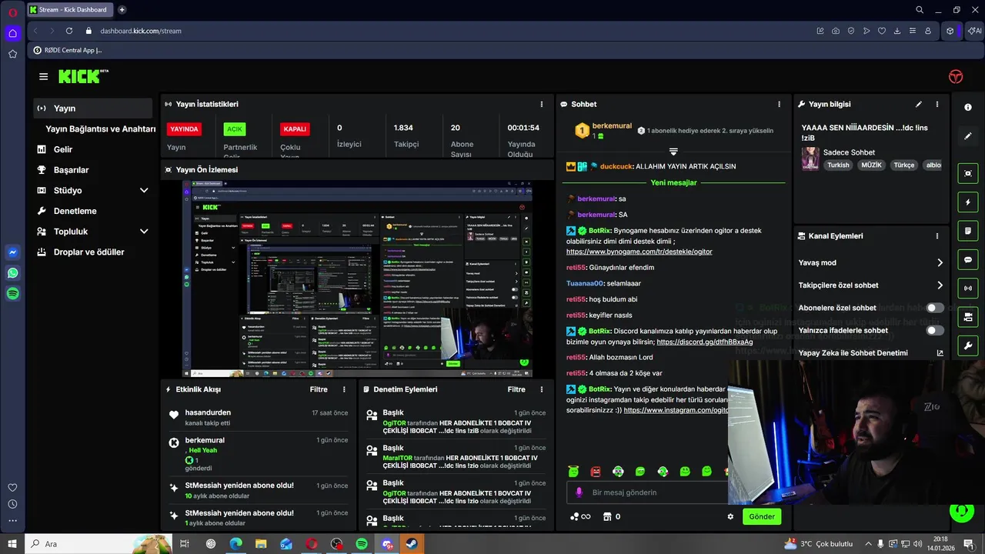Open Yayın Bağlantısı ve Anahtarı page

click(100, 128)
